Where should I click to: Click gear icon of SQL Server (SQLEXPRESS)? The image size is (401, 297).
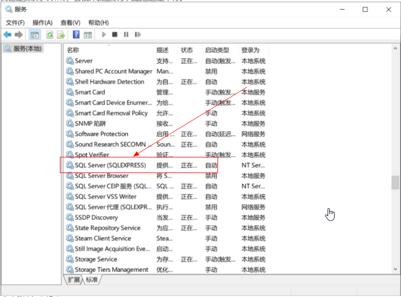click(70, 165)
